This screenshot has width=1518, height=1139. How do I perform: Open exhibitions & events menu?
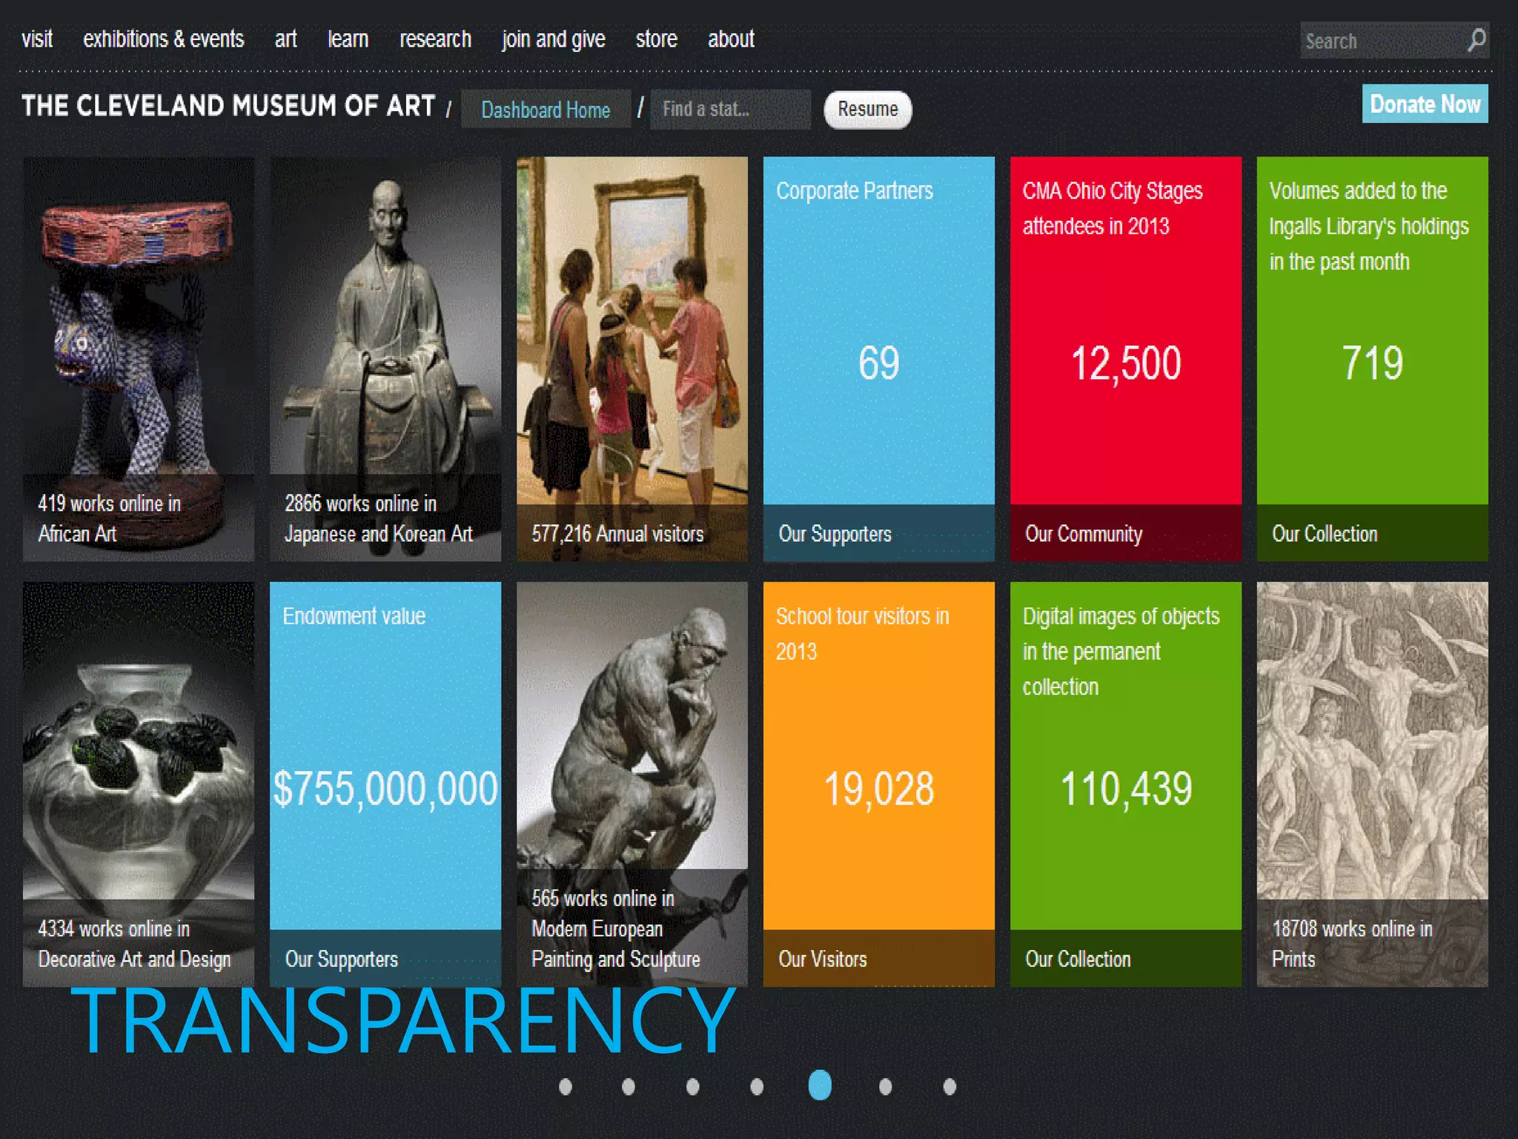pos(163,39)
